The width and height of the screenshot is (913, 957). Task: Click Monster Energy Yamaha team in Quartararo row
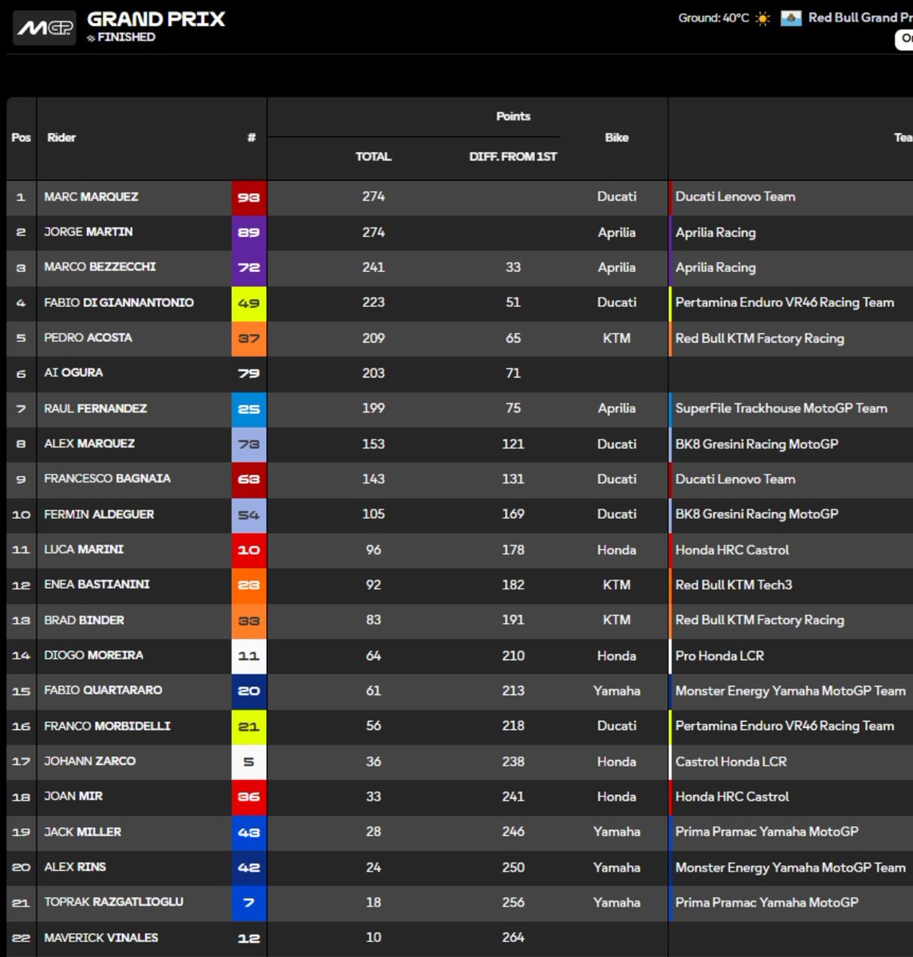pyautogui.click(x=790, y=691)
